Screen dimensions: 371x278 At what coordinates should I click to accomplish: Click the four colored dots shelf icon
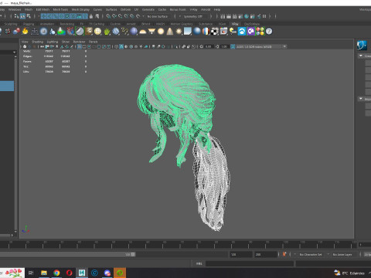tap(260, 32)
